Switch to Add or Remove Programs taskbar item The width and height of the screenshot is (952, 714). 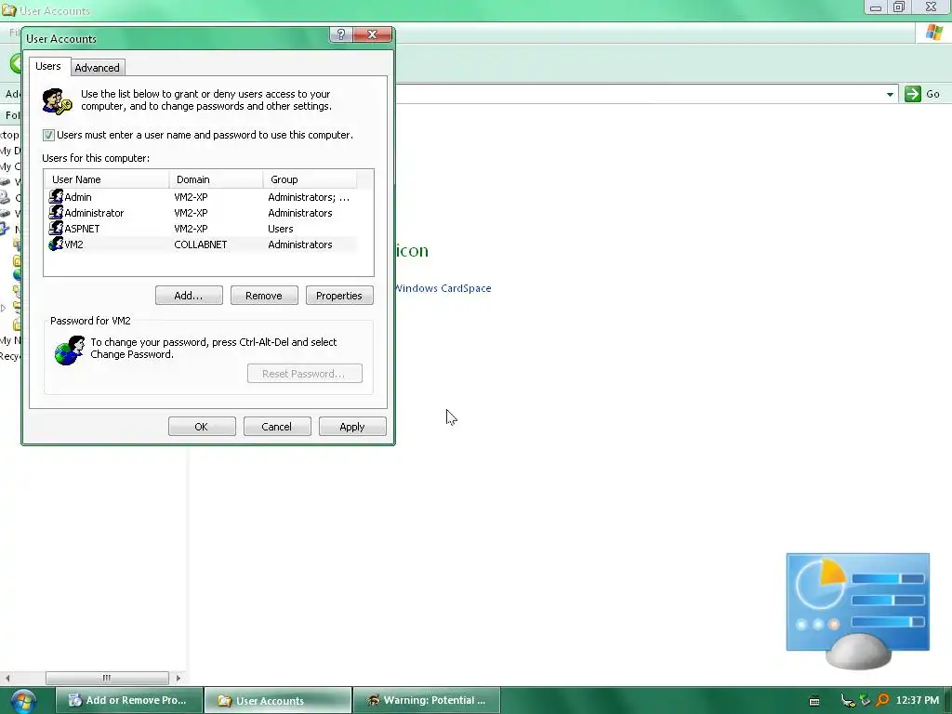[x=129, y=701]
